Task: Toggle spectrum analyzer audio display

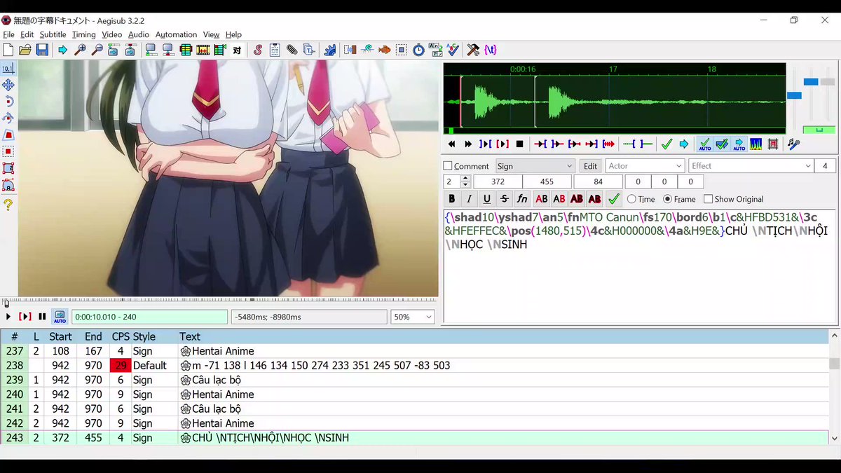Action: coord(756,144)
